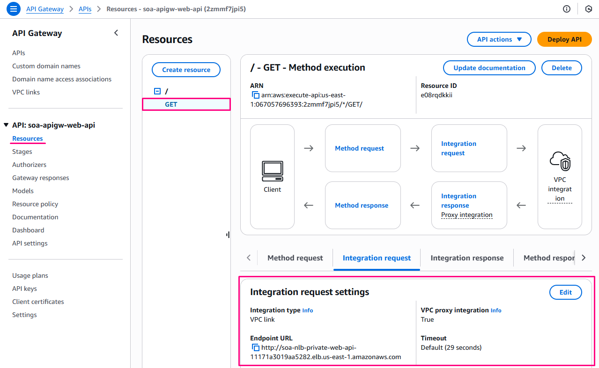Click the info circle icon in header
Image resolution: width=599 pixels, height=368 pixels.
click(567, 9)
